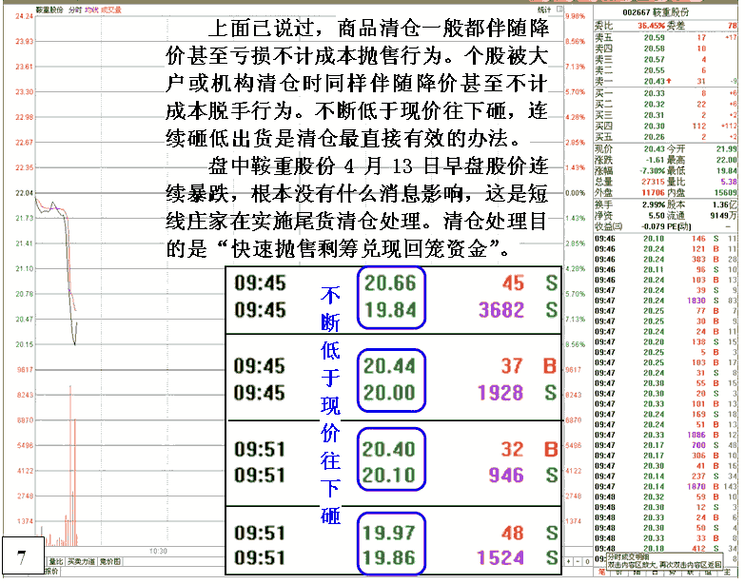Click the 流通 value 9149万
This screenshot has height=584, width=745.
tap(724, 216)
